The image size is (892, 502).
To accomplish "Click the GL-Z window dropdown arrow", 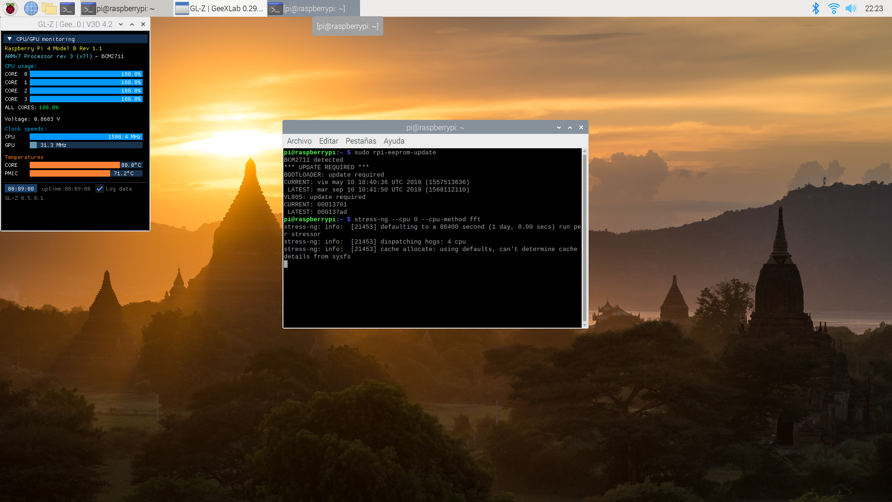I will point(121,24).
